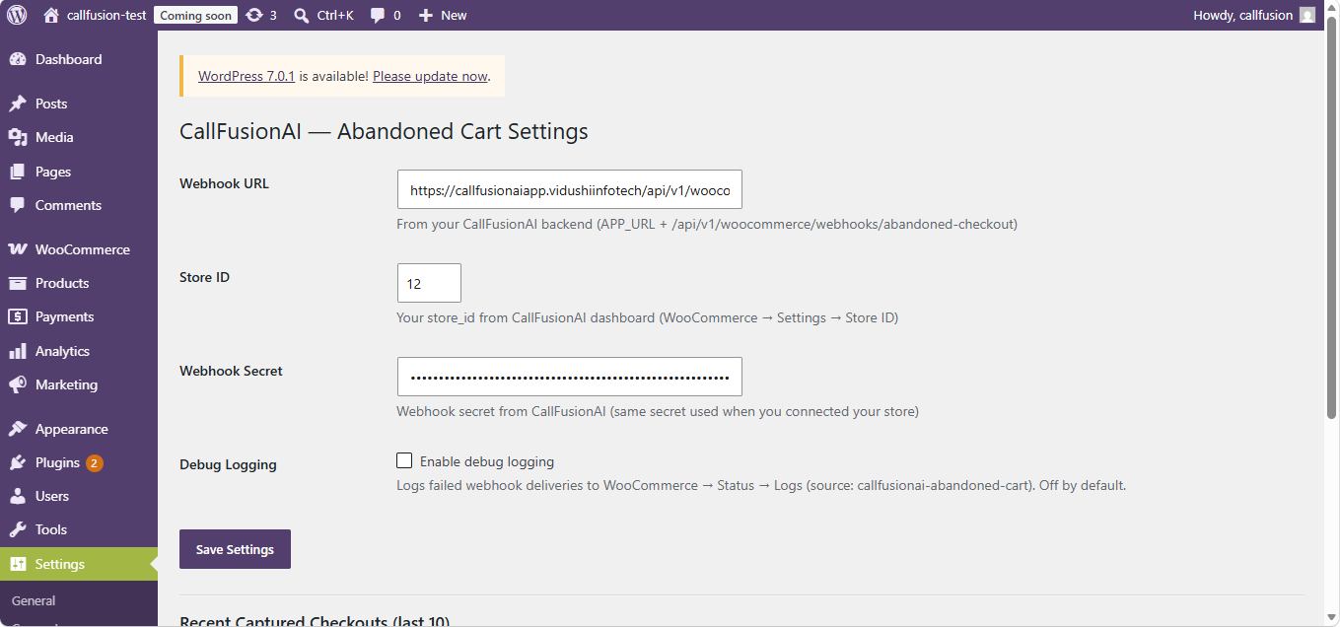Click the Dashboard gauge icon
Screen dimensions: 1340x627
[17, 59]
